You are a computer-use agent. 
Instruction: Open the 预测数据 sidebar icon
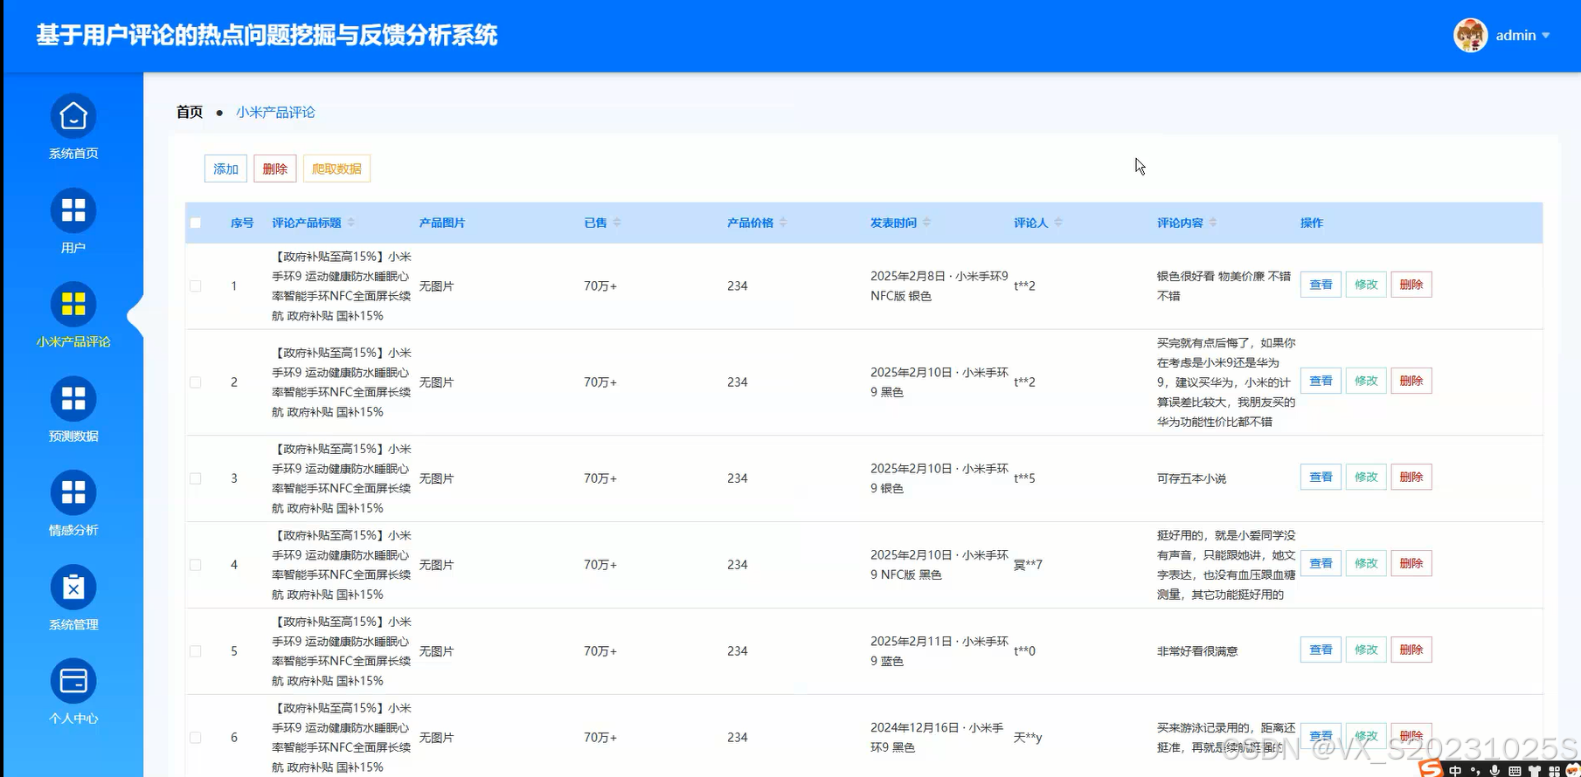pyautogui.click(x=73, y=399)
